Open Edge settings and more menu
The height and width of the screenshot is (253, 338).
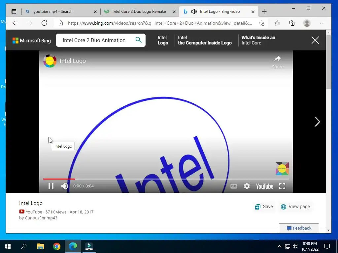point(322,23)
